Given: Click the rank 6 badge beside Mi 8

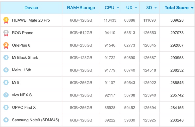Looking at the screenshot, I should point(6,82).
